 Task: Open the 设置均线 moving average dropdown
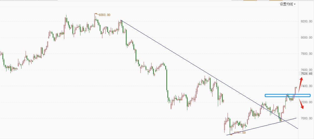tap(288, 4)
